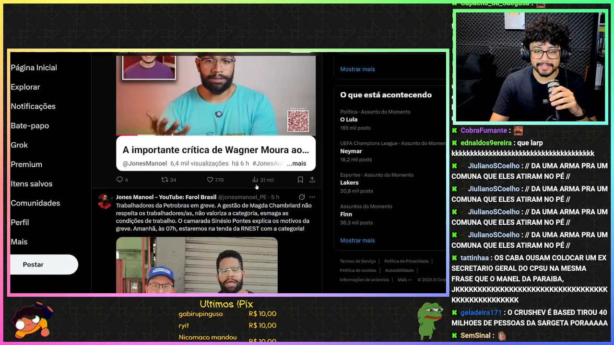The width and height of the screenshot is (614, 345).
Task: Open Notificações in sidebar
Action: coord(33,106)
